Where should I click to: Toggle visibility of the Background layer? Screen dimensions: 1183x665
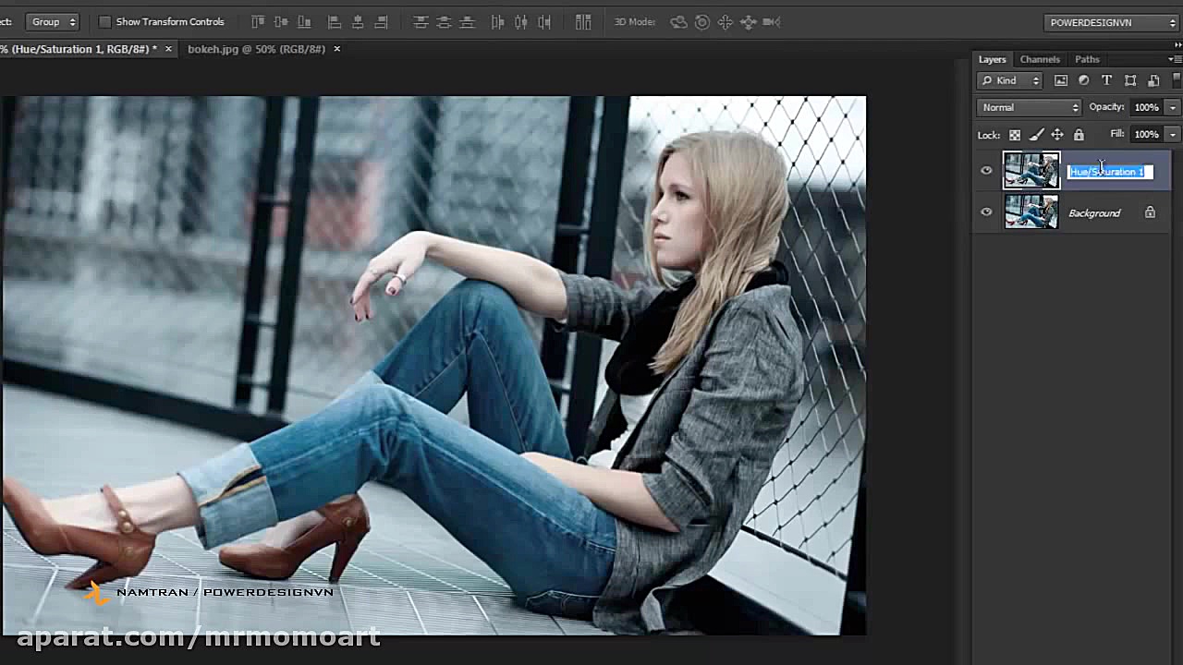[x=986, y=212]
